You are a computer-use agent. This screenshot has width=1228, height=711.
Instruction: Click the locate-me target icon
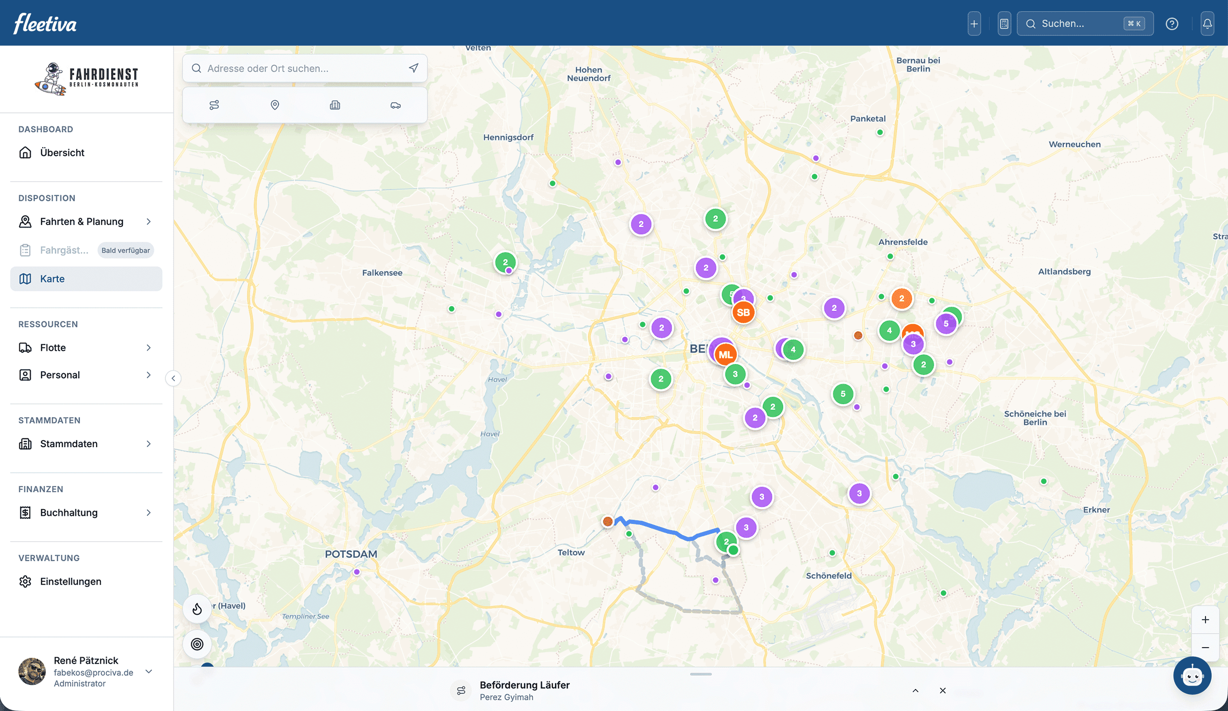[198, 645]
